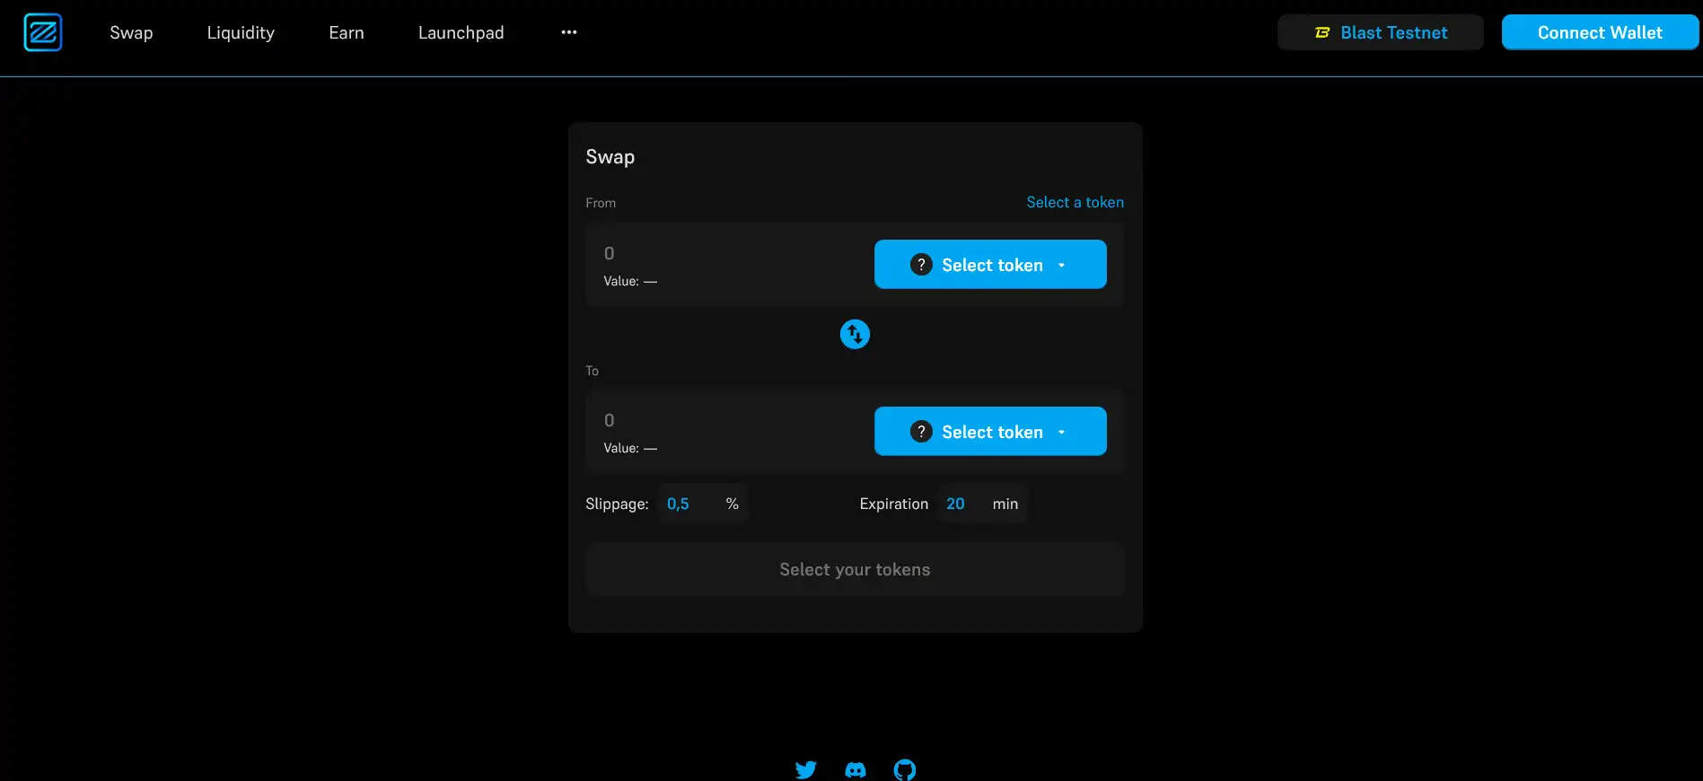This screenshot has width=1703, height=781.
Task: Open the Twitter link in the footer
Action: coord(805,769)
